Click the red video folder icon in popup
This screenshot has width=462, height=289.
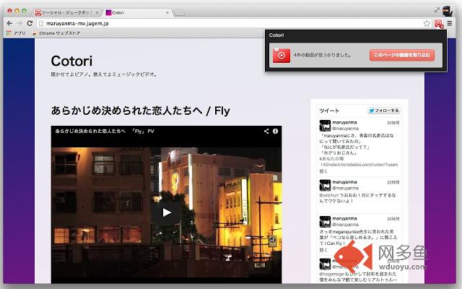[x=281, y=55]
